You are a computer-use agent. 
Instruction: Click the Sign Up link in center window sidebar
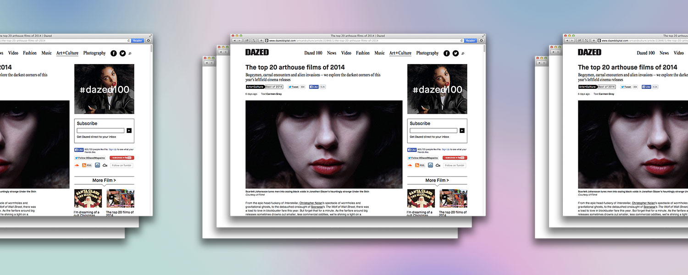click(x=445, y=149)
